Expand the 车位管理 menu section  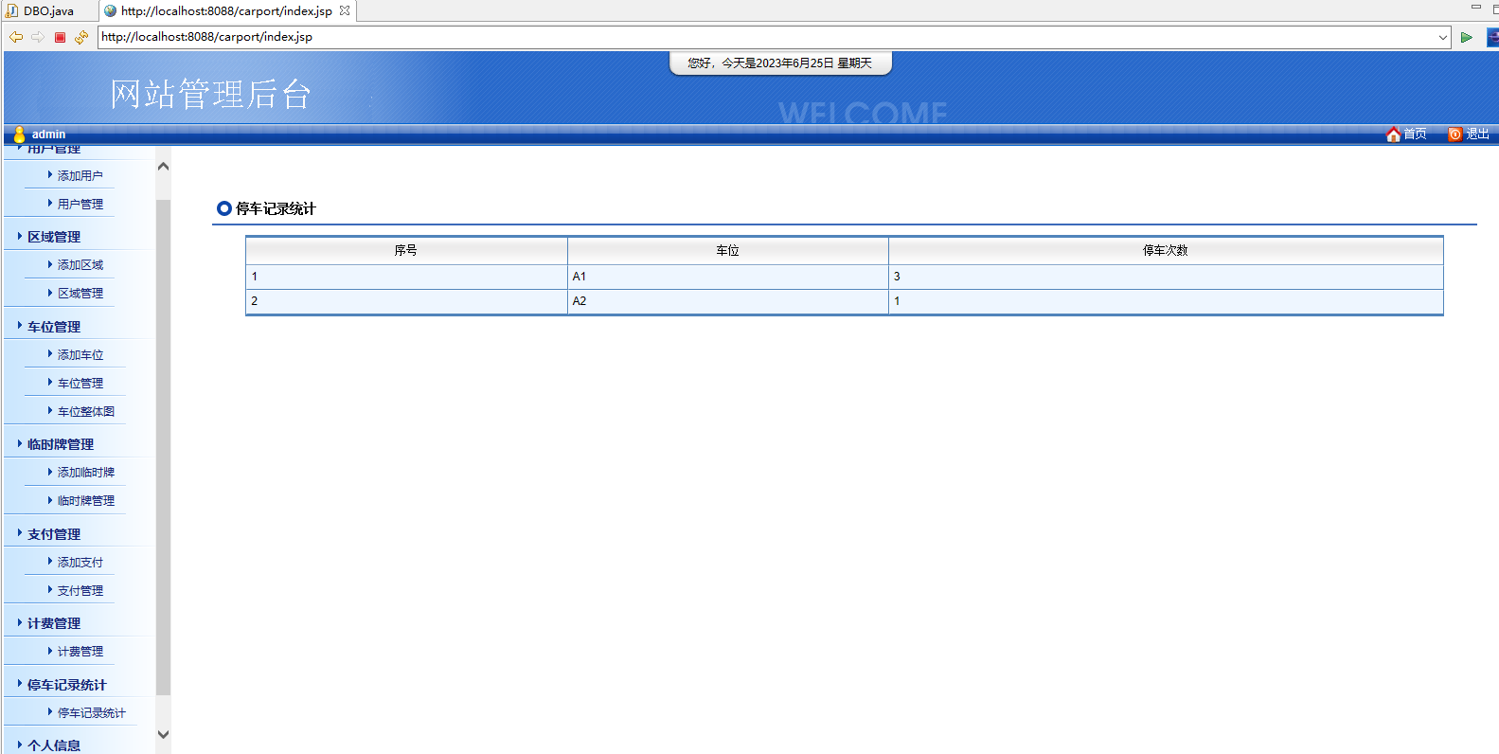click(x=54, y=327)
